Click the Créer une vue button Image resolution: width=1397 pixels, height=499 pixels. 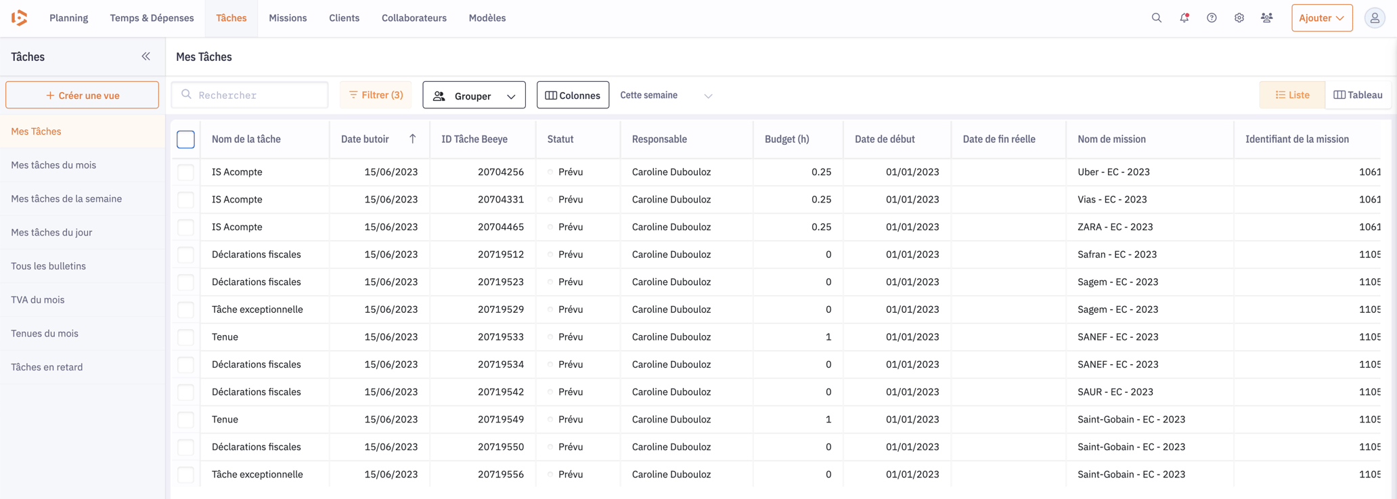[x=83, y=95]
